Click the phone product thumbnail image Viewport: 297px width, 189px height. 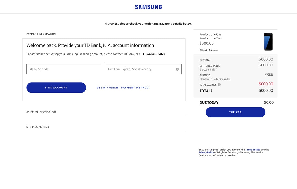tap(268, 42)
